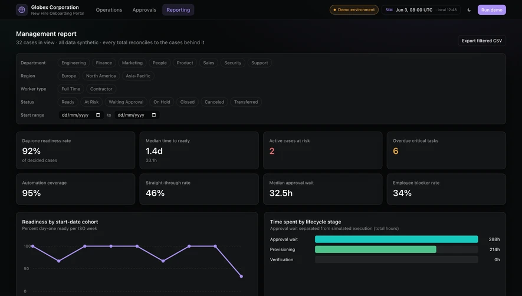Filter by Canceled status
The image size is (522, 296).
(214, 102)
